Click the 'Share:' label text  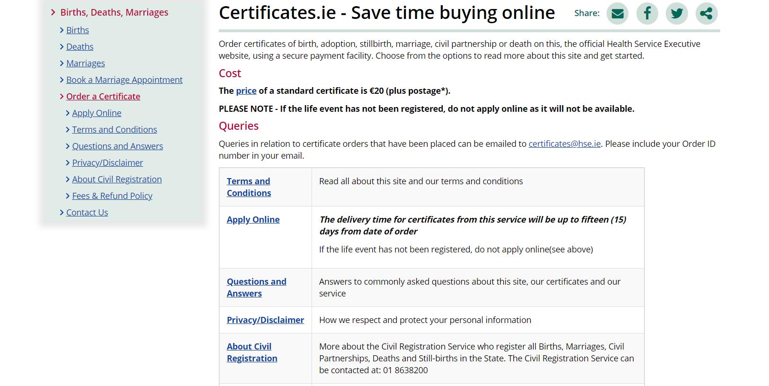coord(587,13)
